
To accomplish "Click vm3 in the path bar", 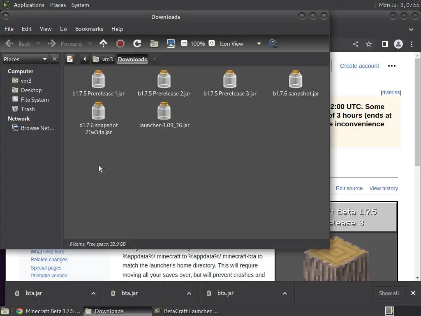I will click(x=103, y=59).
